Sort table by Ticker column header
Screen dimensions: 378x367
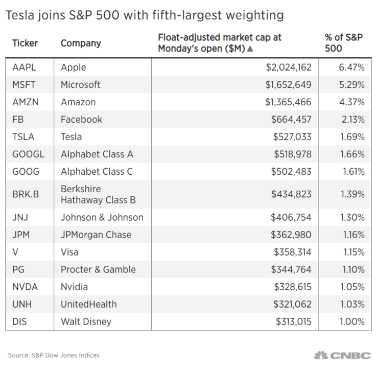coord(25,43)
